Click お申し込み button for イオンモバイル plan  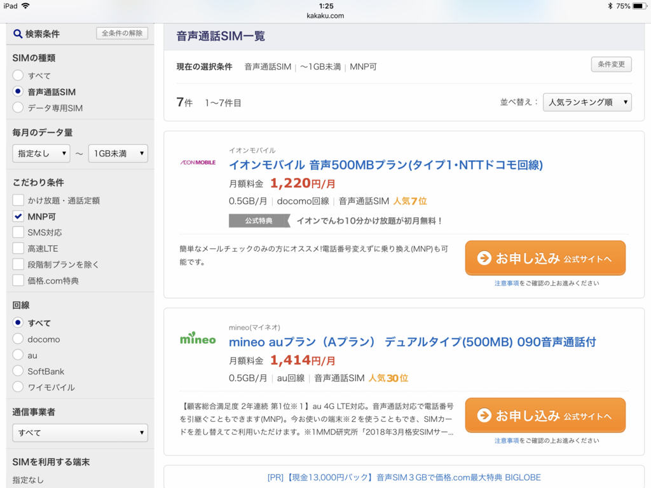(545, 258)
